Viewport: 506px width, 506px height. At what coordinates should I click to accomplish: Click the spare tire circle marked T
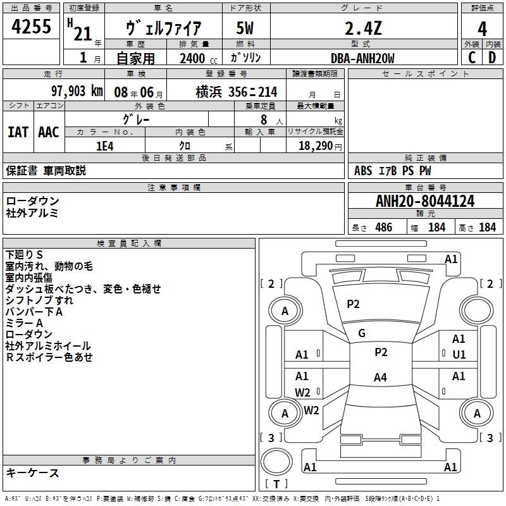pyautogui.click(x=276, y=462)
